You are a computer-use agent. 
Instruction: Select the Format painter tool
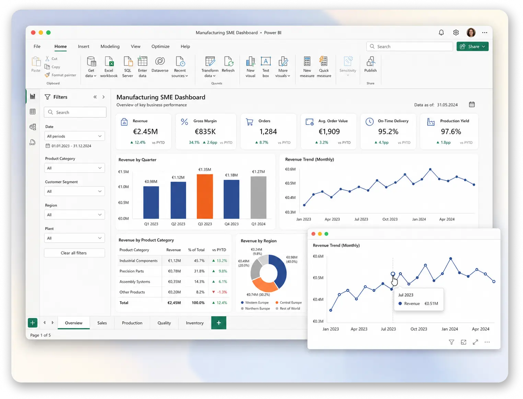[x=60, y=75]
